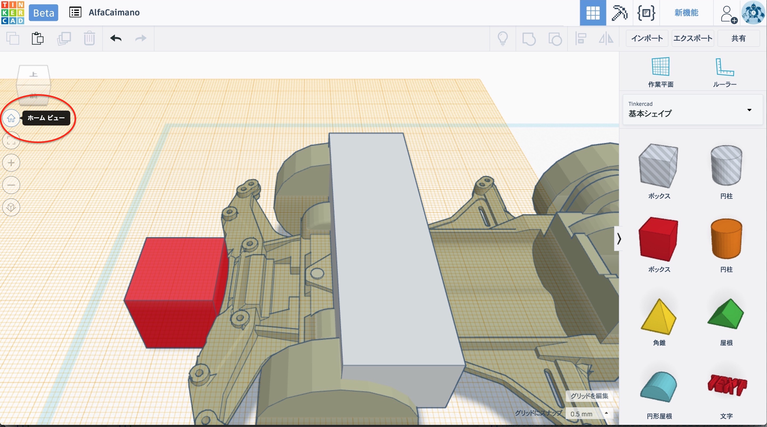Open the design list menu icon
Screen dimensions: 767x427
75,12
